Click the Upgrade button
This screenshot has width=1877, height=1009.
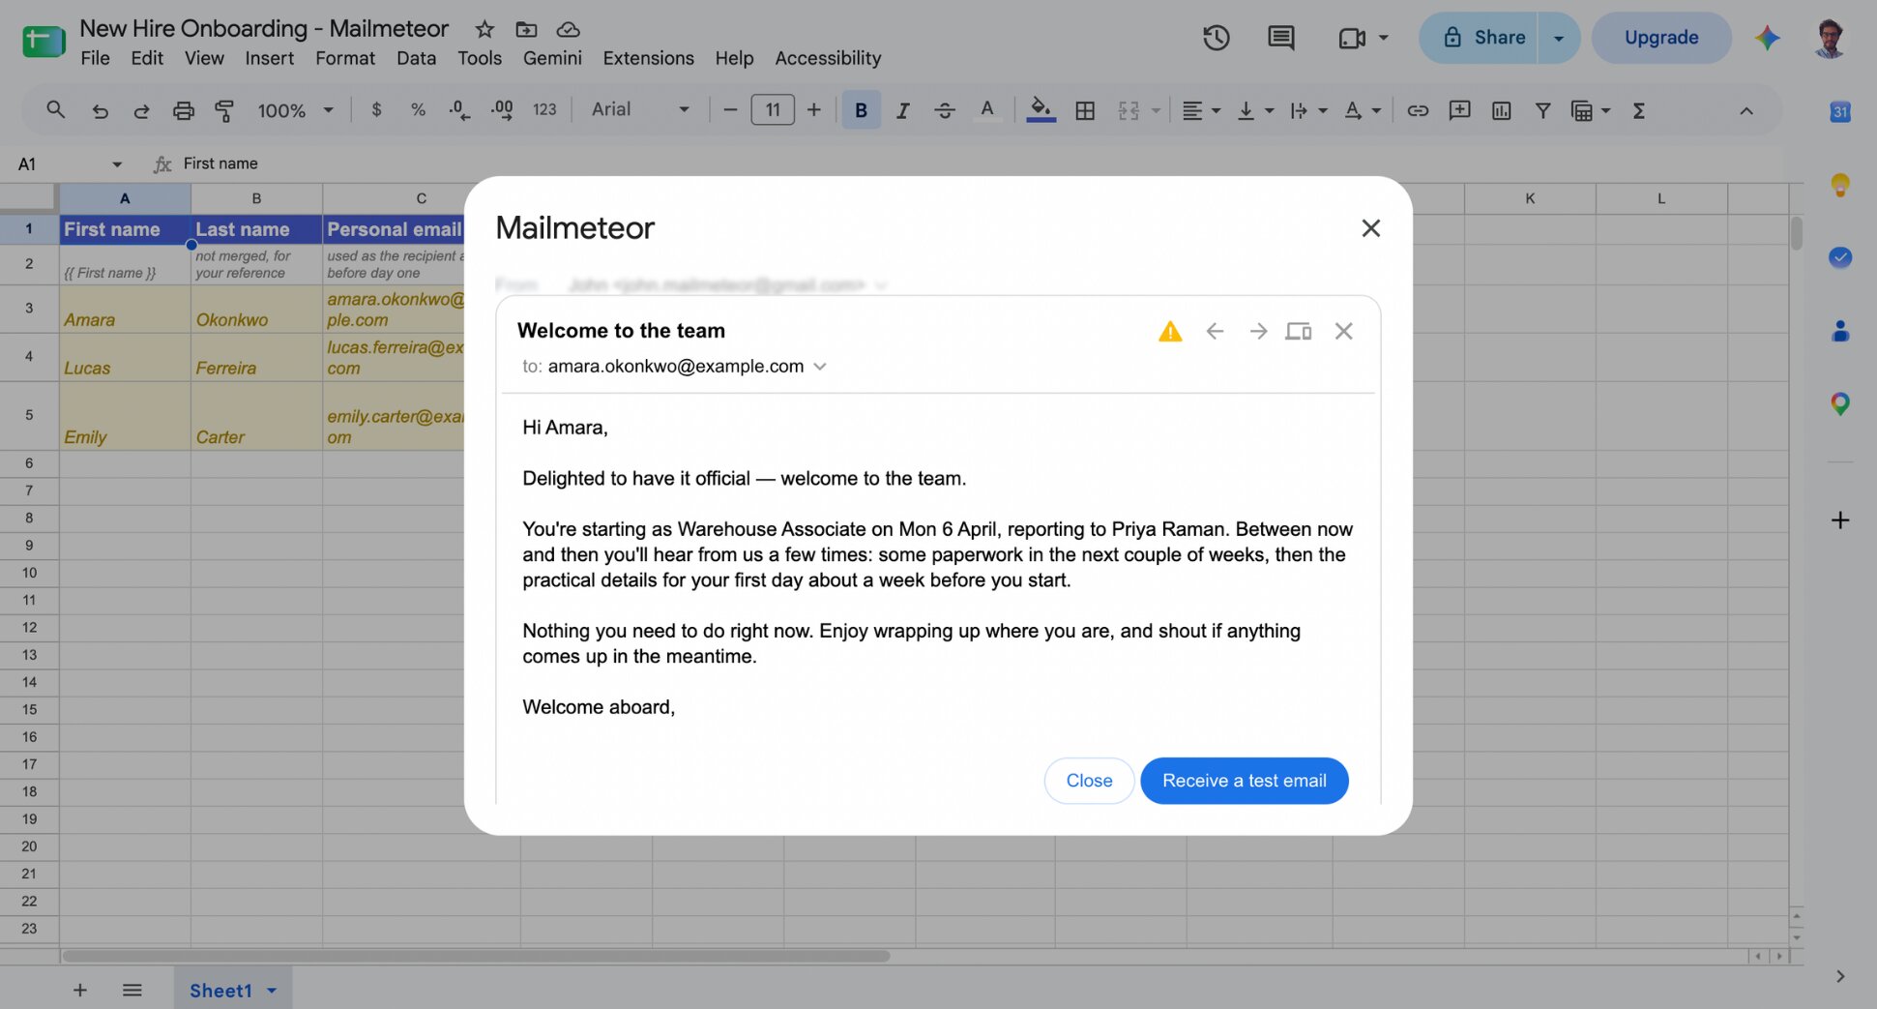pos(1661,38)
